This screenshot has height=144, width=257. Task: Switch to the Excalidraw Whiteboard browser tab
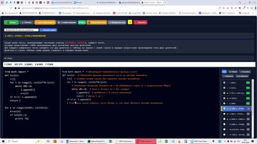(106, 3)
